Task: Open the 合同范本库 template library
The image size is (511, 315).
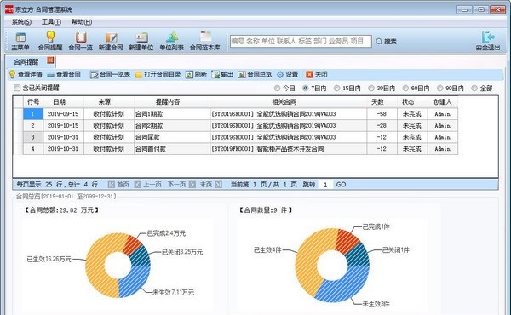Action: pos(205,41)
